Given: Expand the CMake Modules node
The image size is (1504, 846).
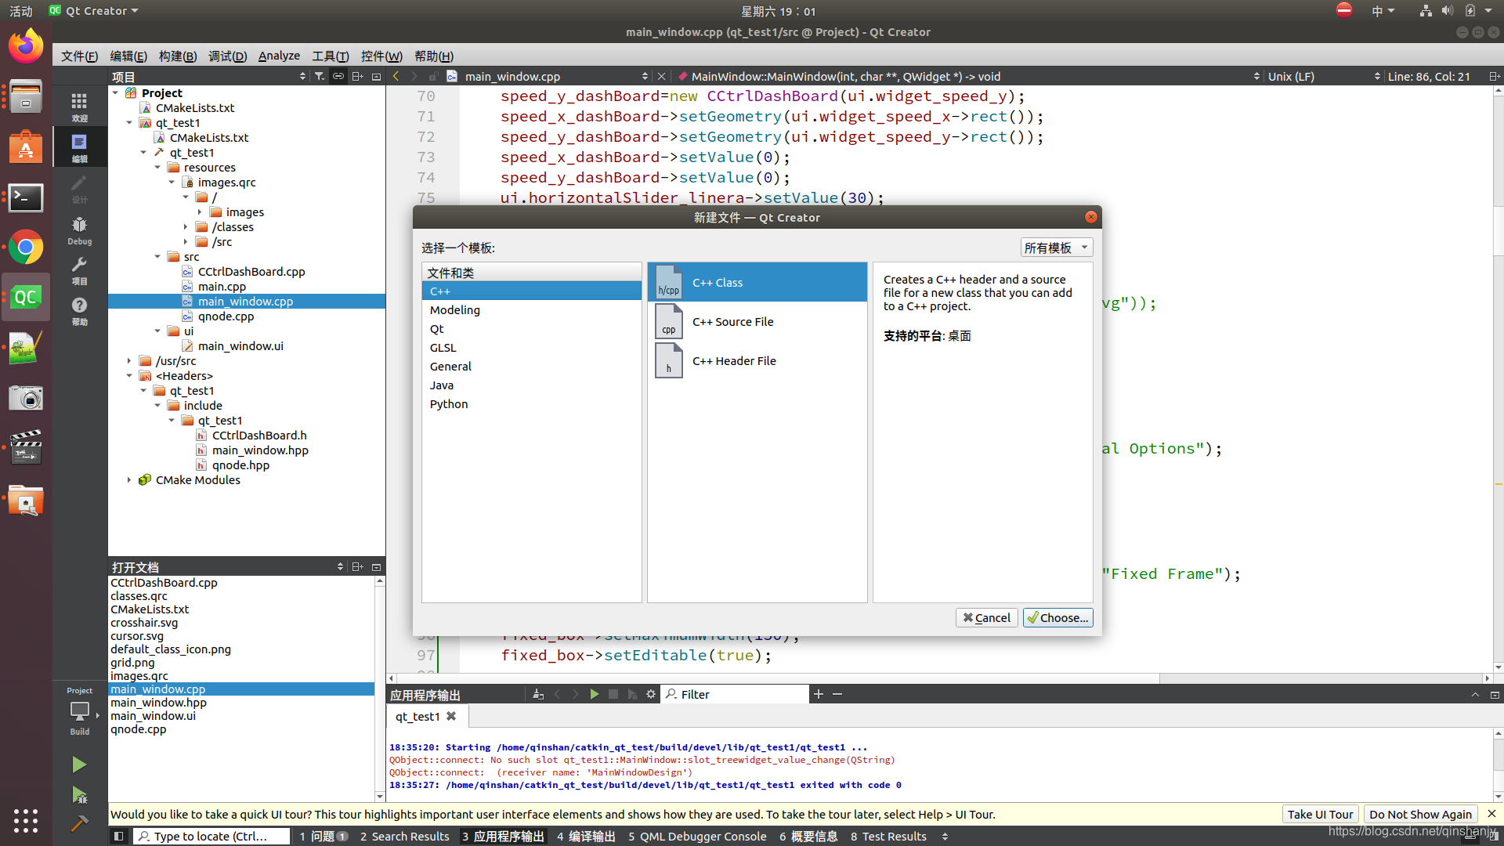Looking at the screenshot, I should (129, 479).
